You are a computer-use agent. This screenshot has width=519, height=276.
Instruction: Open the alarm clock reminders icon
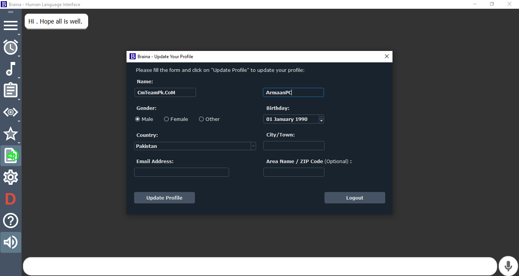click(11, 47)
